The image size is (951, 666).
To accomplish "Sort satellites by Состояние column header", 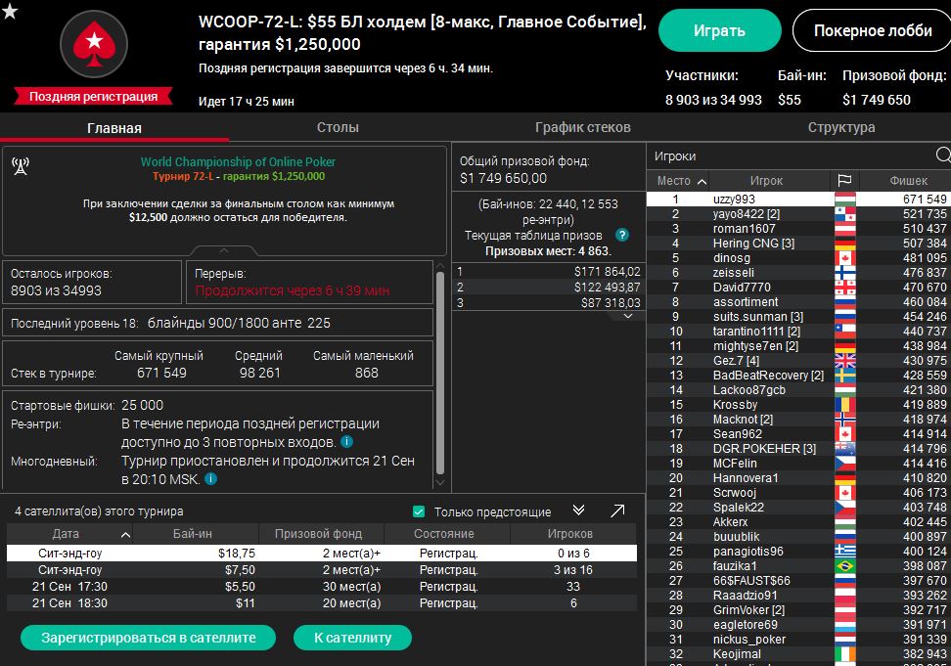I will click(446, 534).
